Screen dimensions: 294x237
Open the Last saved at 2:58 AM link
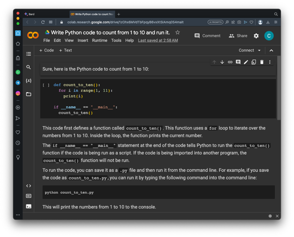coord(158,41)
